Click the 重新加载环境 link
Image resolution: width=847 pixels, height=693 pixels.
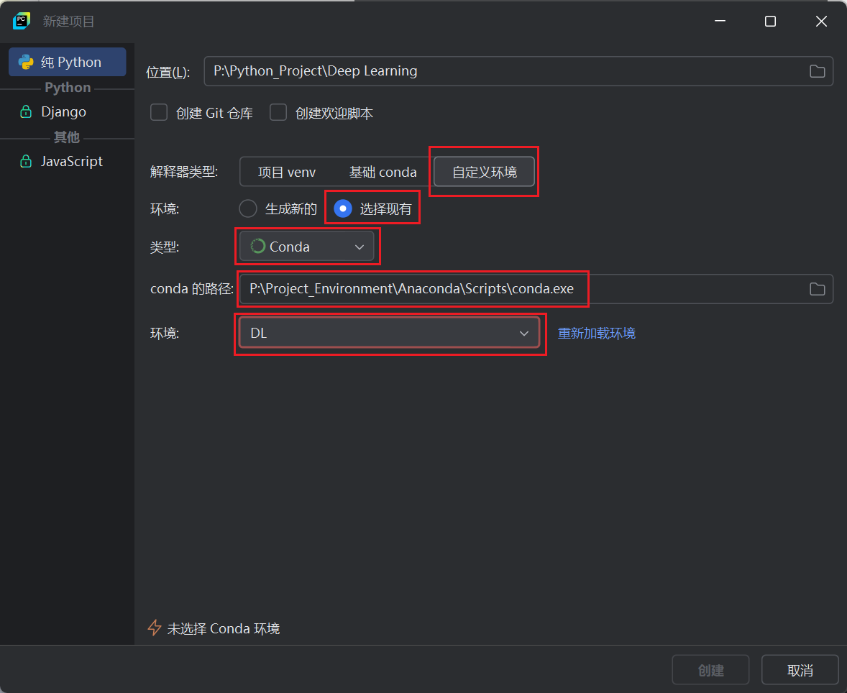[x=596, y=334]
